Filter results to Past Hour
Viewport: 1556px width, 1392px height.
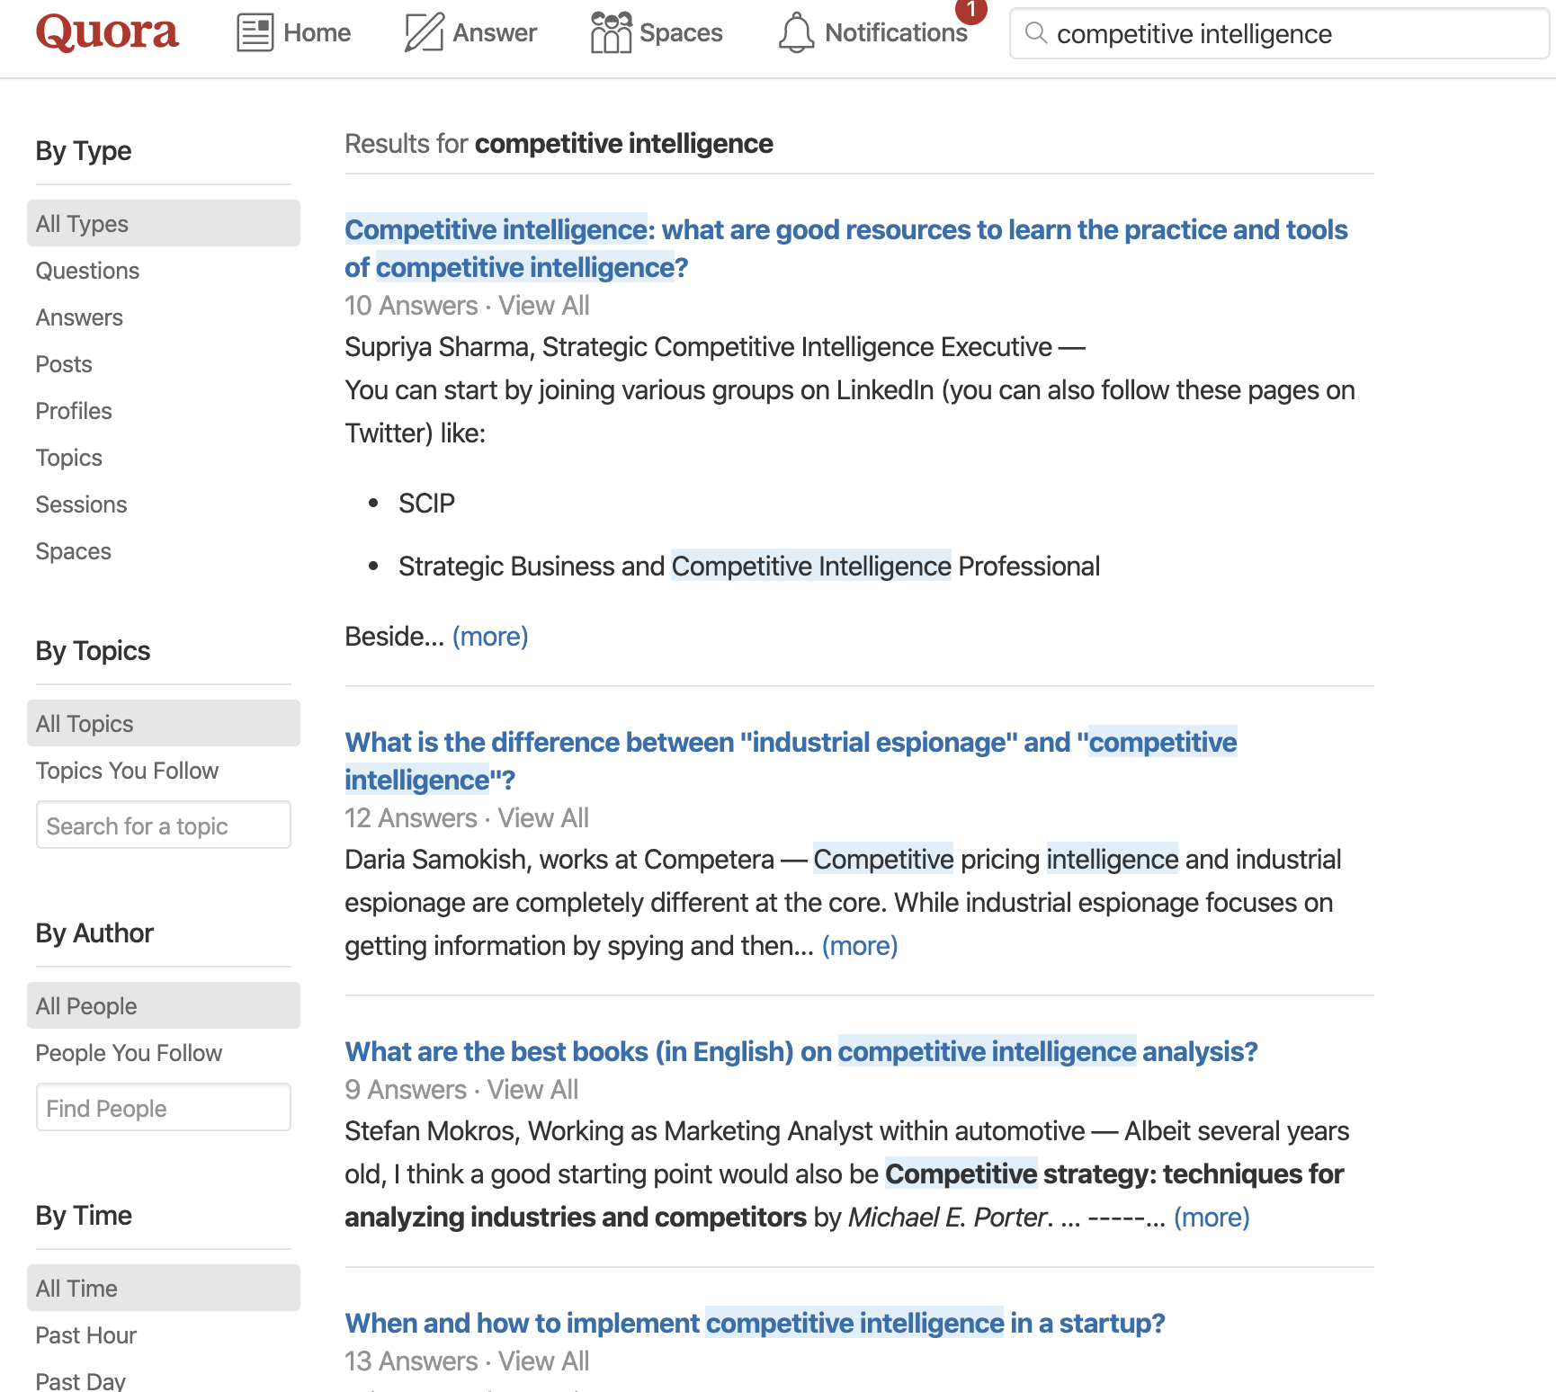86,1335
